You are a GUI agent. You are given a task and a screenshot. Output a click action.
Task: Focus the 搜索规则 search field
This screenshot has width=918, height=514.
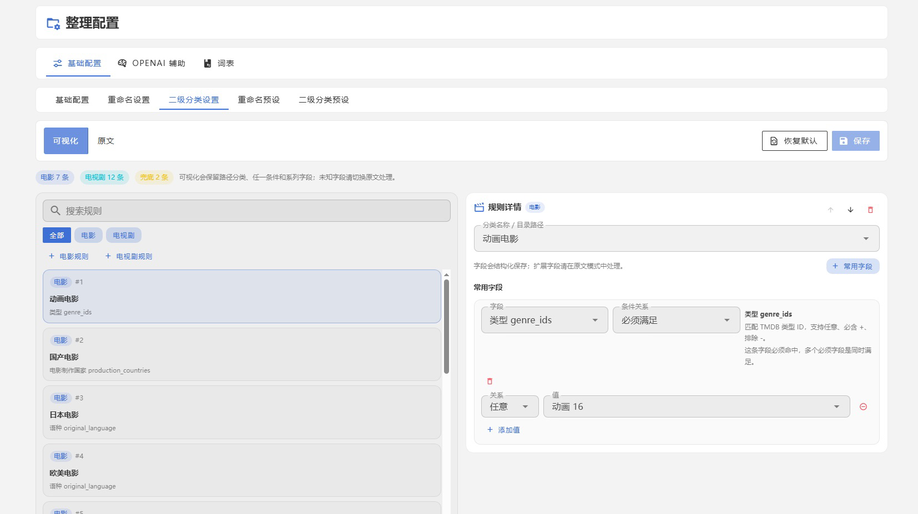tap(246, 211)
